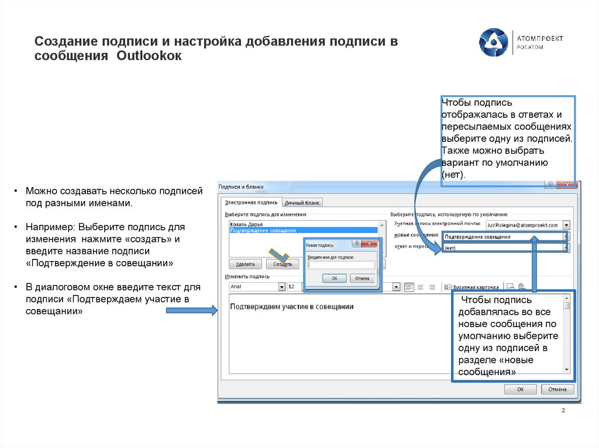Click the main dialog OK button
Image resolution: width=599 pixels, height=448 pixels.
[x=520, y=389]
